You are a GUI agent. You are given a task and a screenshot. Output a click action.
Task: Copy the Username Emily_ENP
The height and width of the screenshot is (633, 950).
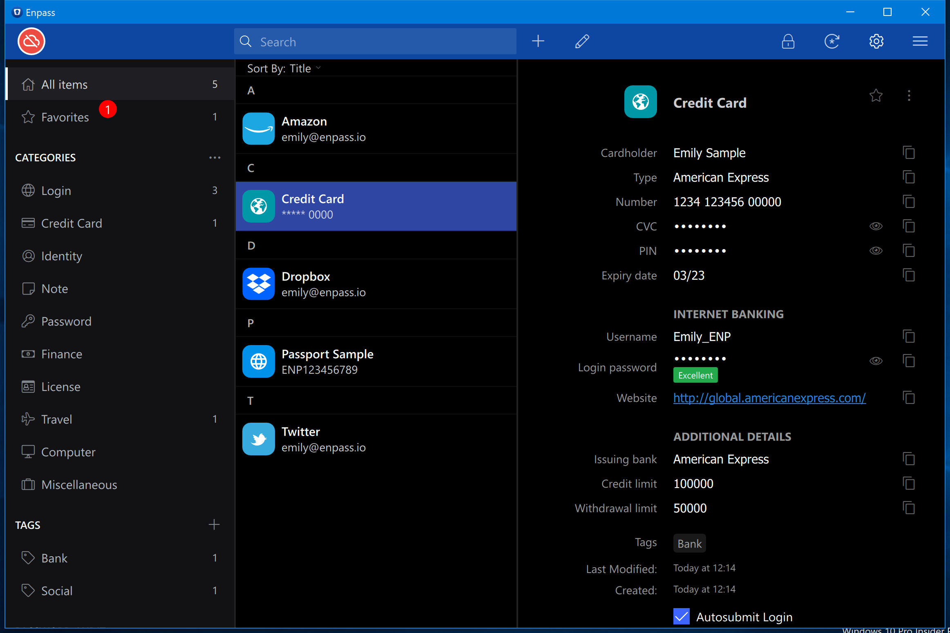[909, 337]
